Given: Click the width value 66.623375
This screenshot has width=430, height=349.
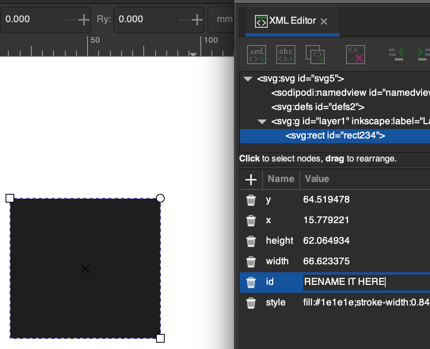Looking at the screenshot, I should tap(326, 261).
